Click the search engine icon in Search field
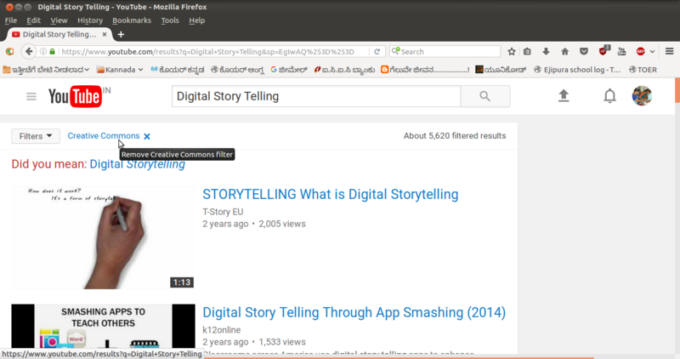The image size is (680, 359). pyautogui.click(x=395, y=51)
